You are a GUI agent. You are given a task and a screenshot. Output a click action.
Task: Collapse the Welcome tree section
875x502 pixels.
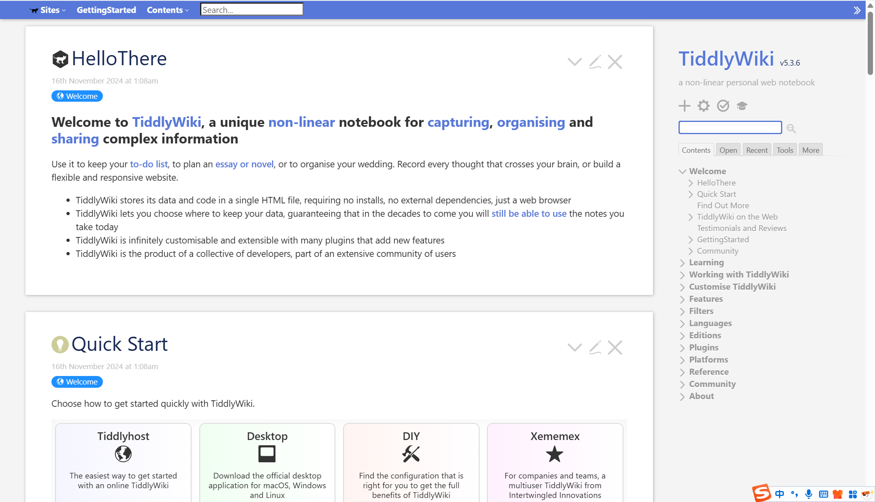click(683, 171)
